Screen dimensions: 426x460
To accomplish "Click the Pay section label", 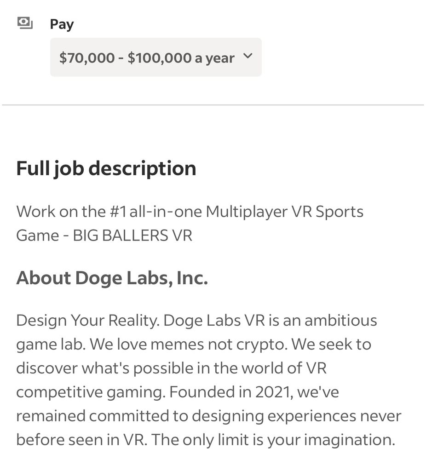I will click(x=62, y=24).
